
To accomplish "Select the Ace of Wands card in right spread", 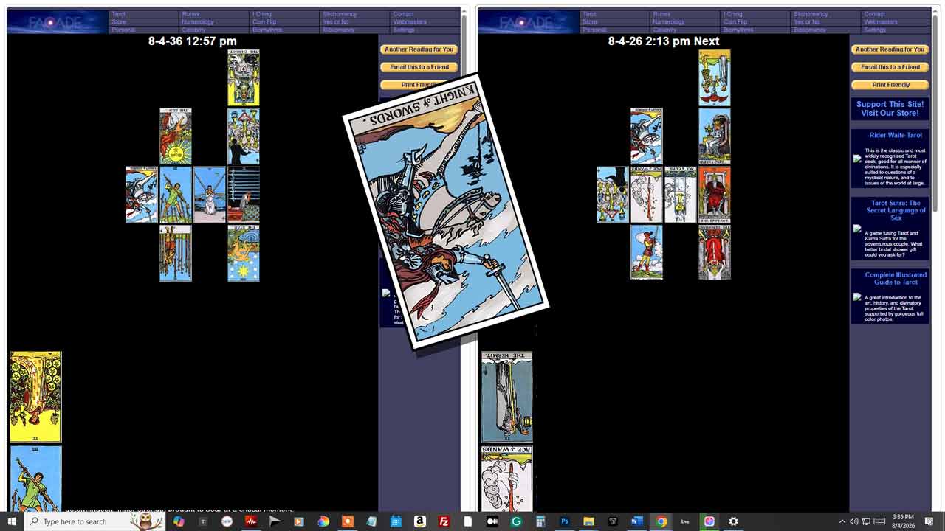I will pos(647,195).
